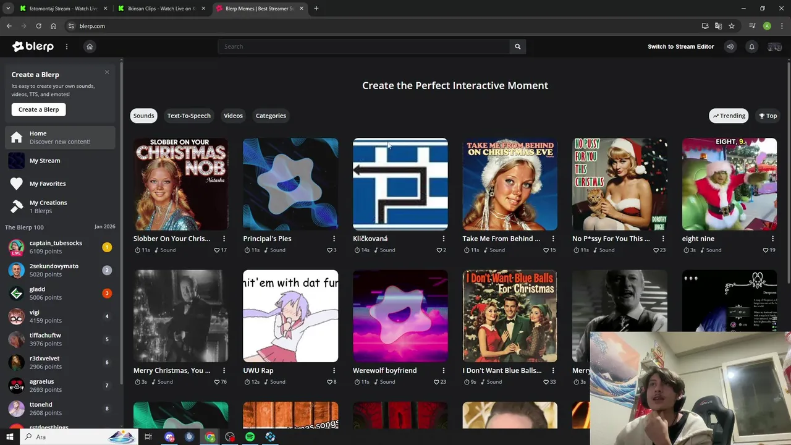Select the Sounds tab
Viewport: 791px width, 445px height.
(x=143, y=116)
